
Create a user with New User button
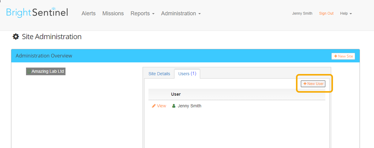(313, 84)
